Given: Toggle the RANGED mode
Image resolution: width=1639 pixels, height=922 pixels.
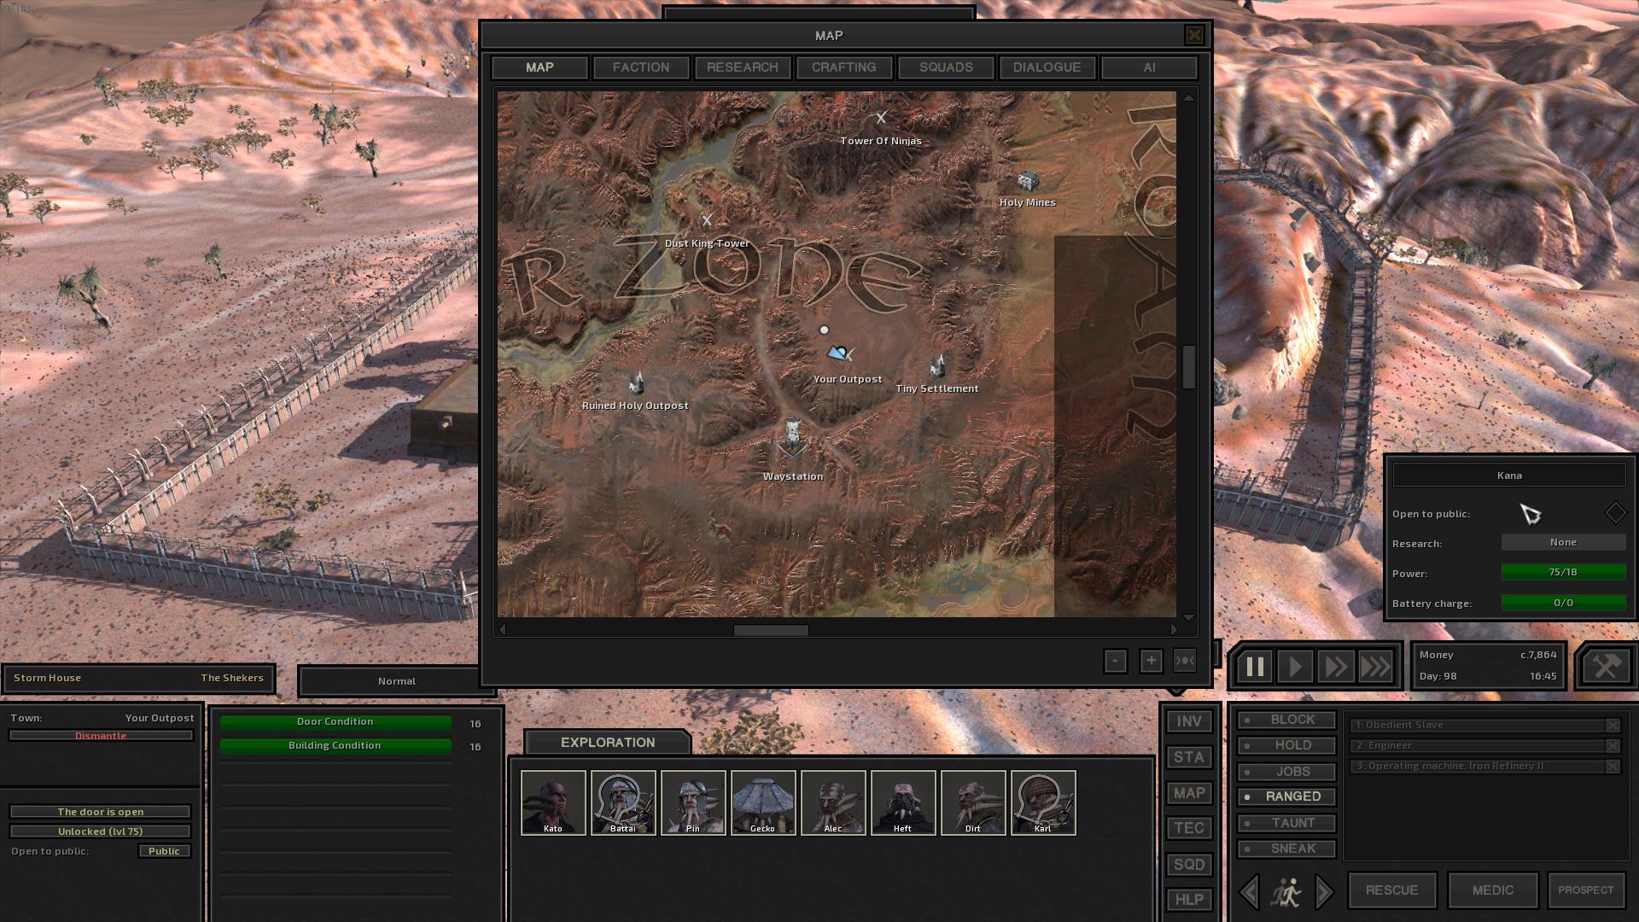Looking at the screenshot, I should 1286,797.
